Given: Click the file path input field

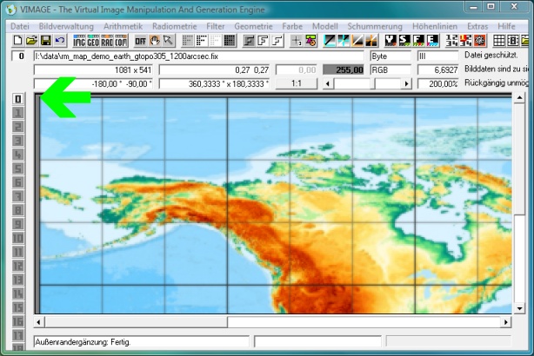Looking at the screenshot, I should 198,56.
